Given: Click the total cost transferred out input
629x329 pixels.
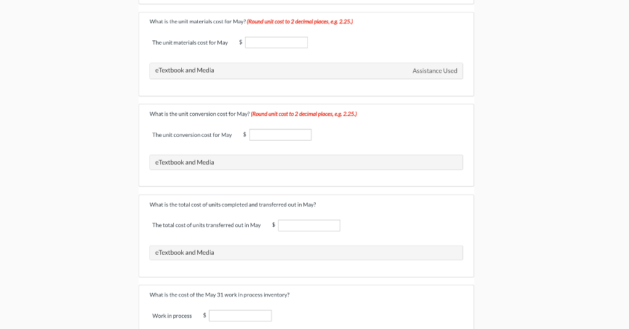Looking at the screenshot, I should tap(309, 225).
